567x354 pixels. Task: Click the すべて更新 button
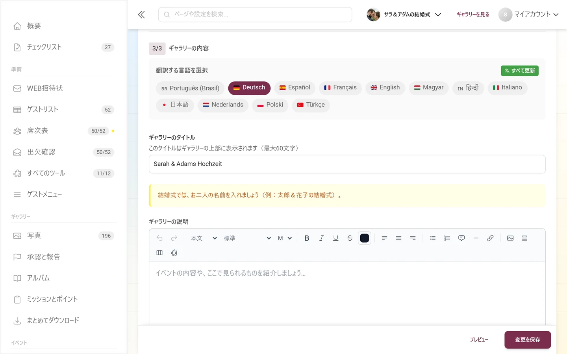520,71
